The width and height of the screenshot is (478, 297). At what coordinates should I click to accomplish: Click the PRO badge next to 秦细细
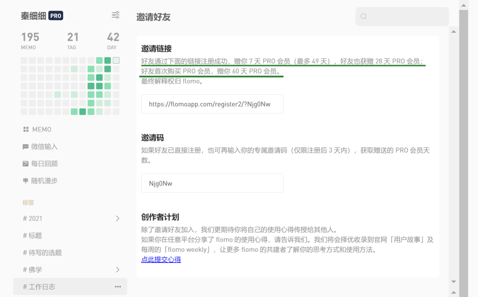(56, 16)
